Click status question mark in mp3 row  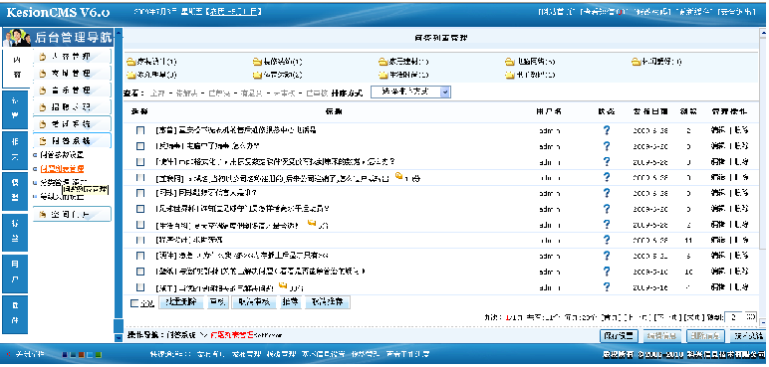tap(607, 162)
